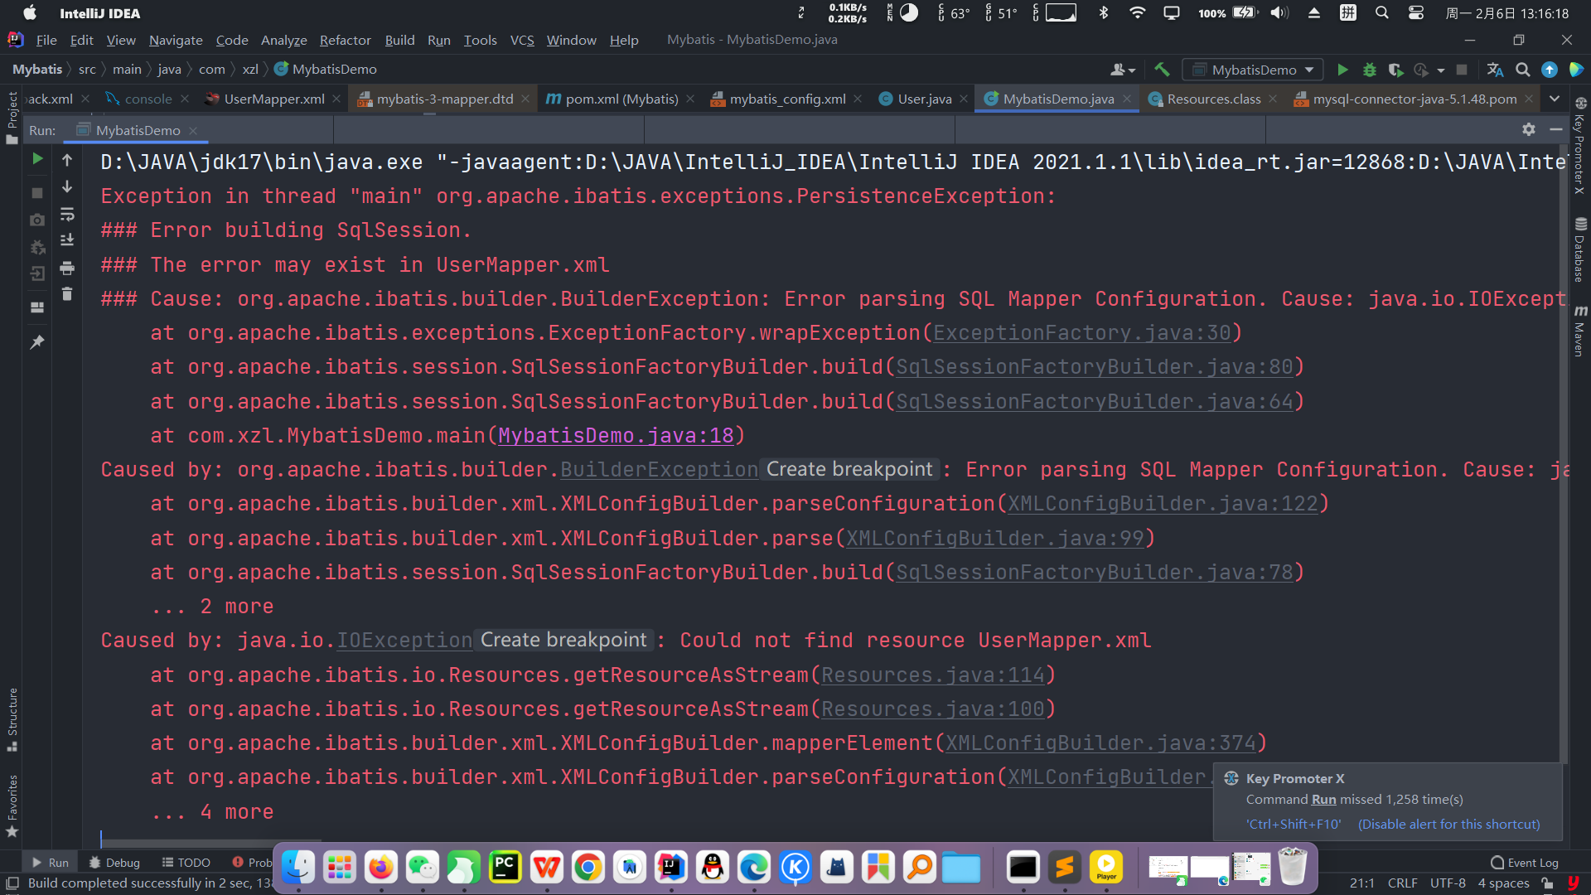
Task: Clear console with the trash icon
Action: [x=67, y=294]
